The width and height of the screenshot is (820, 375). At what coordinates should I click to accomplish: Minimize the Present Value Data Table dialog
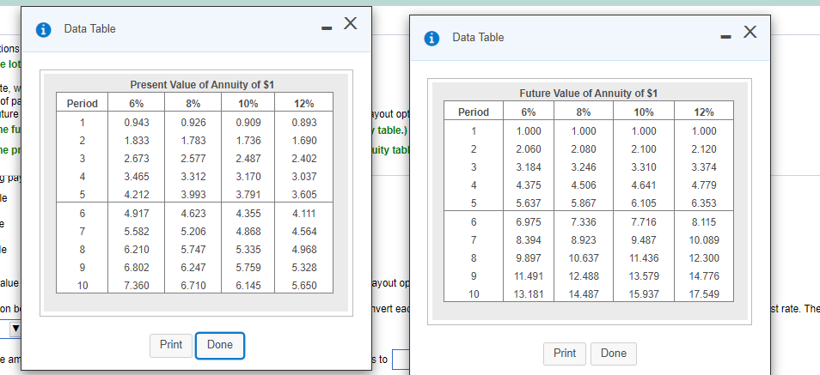327,29
